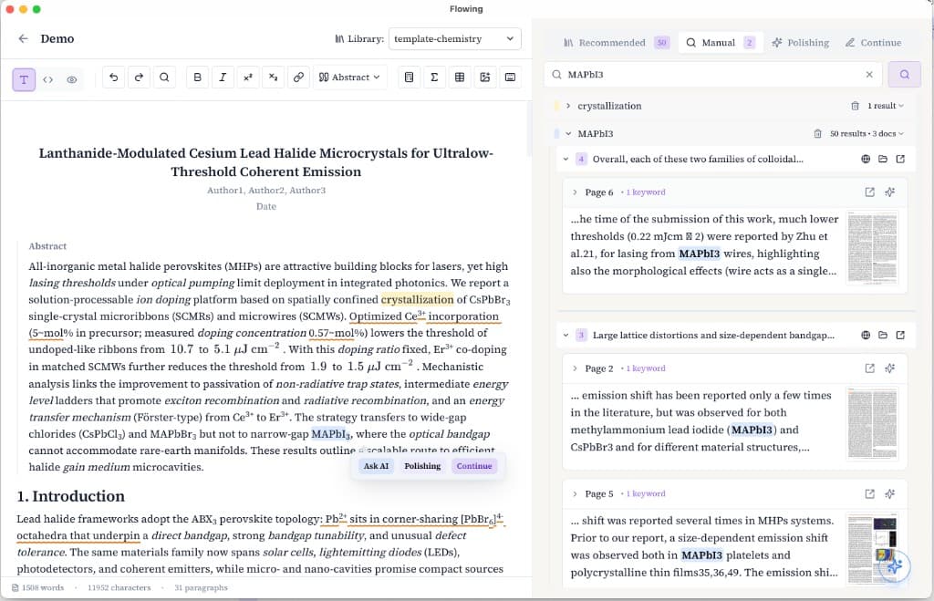Open web link for 'Overall, each of these' document

(866, 159)
